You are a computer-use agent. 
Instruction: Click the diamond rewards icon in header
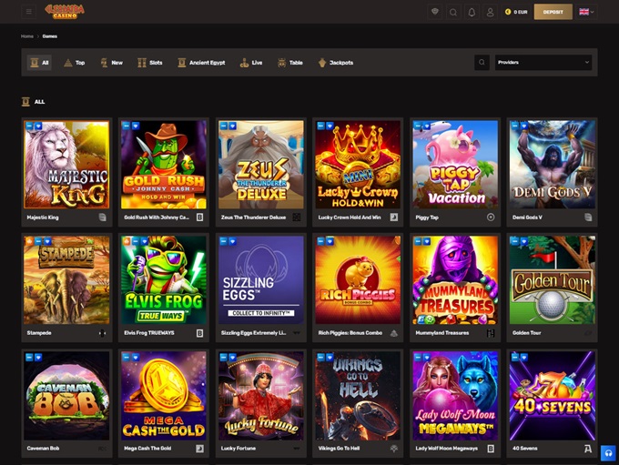tap(434, 12)
